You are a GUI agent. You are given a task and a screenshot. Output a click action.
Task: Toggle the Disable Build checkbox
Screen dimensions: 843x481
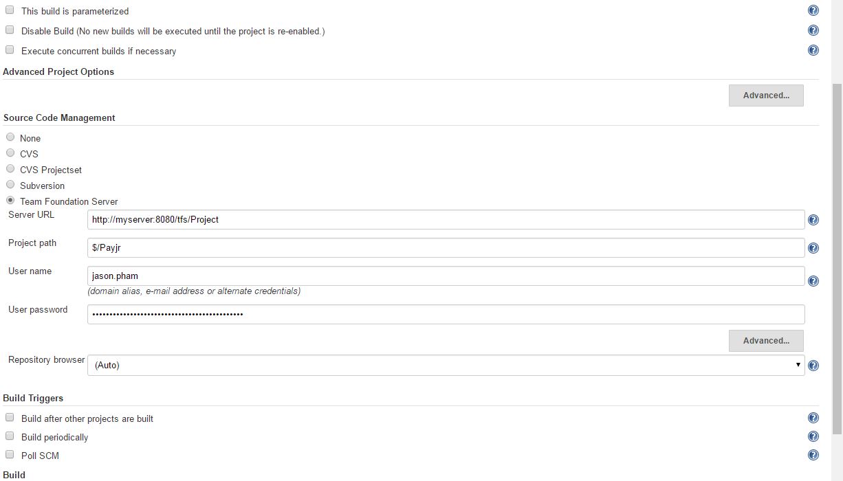point(10,30)
